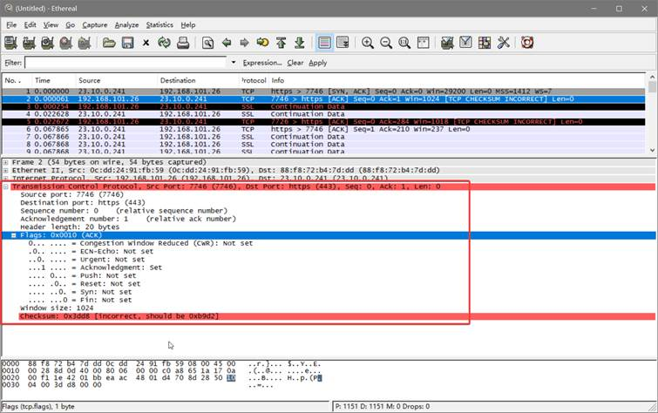
Task: Open the Edit menu
Action: pos(30,24)
